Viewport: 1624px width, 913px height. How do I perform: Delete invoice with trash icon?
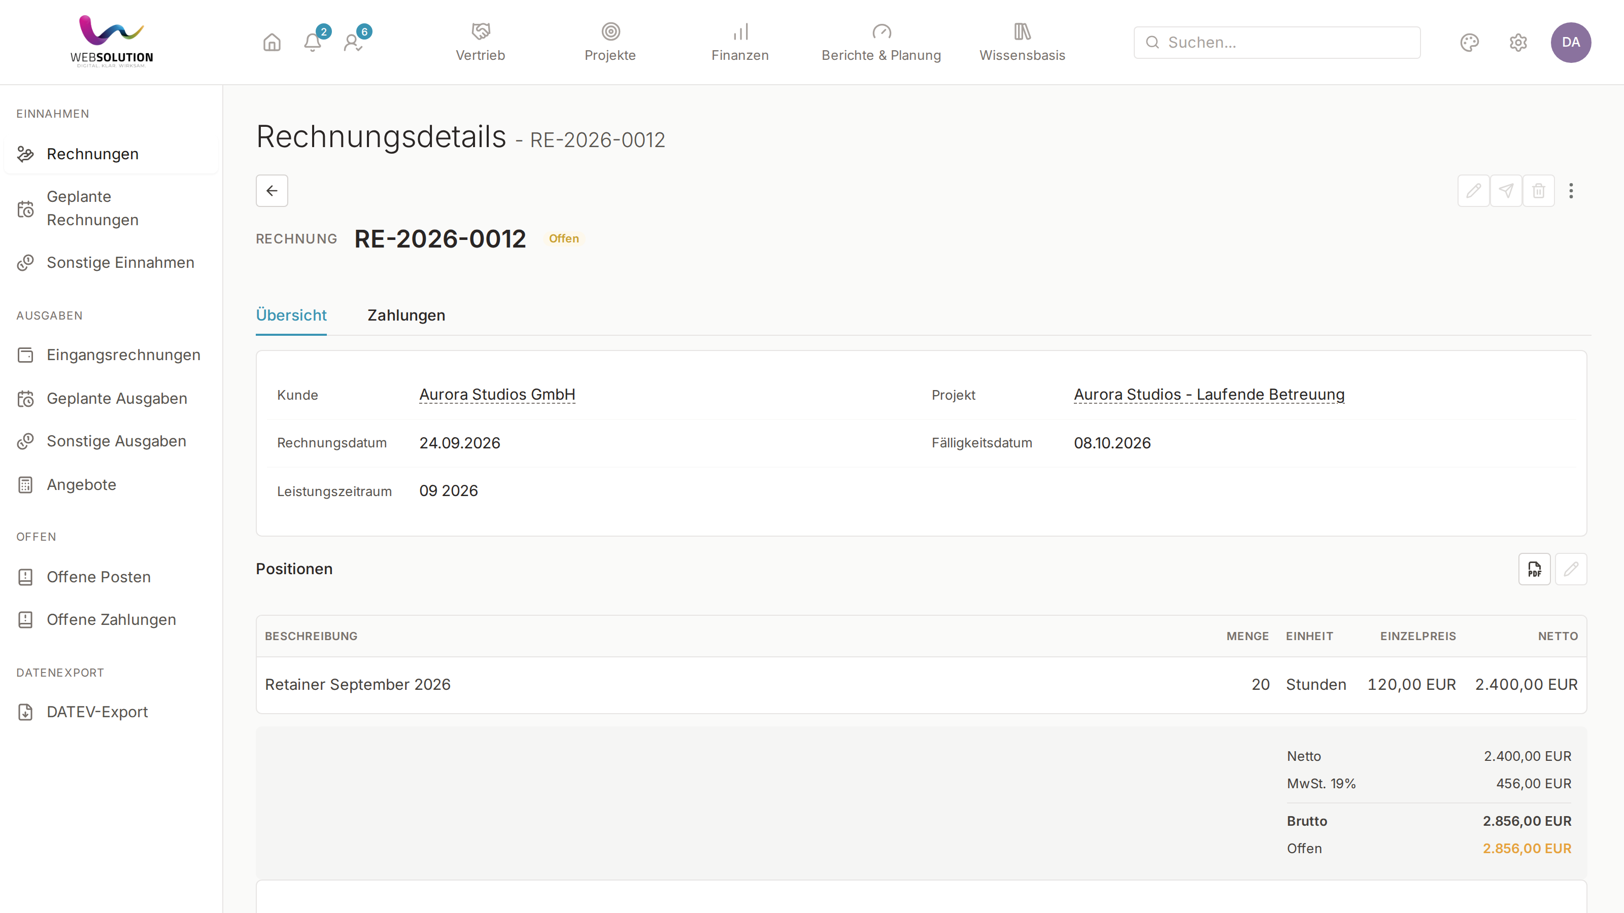tap(1539, 190)
